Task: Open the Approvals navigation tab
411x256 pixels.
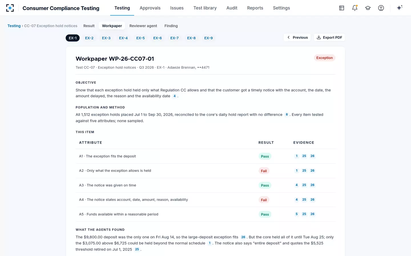Action: (x=150, y=8)
